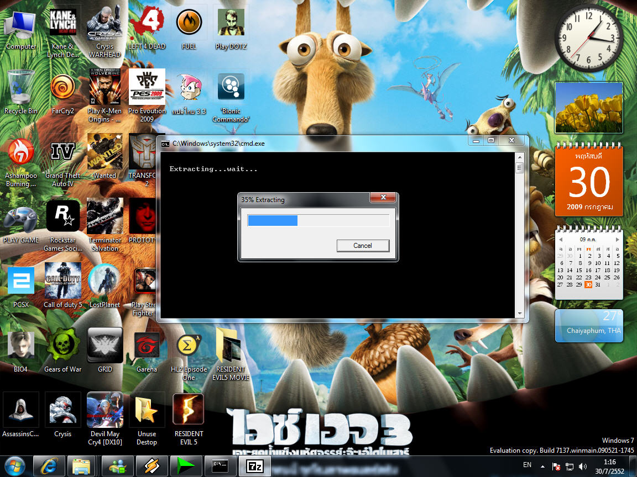
Task: Open cmd.exe window system menu icon
Action: [x=165, y=144]
